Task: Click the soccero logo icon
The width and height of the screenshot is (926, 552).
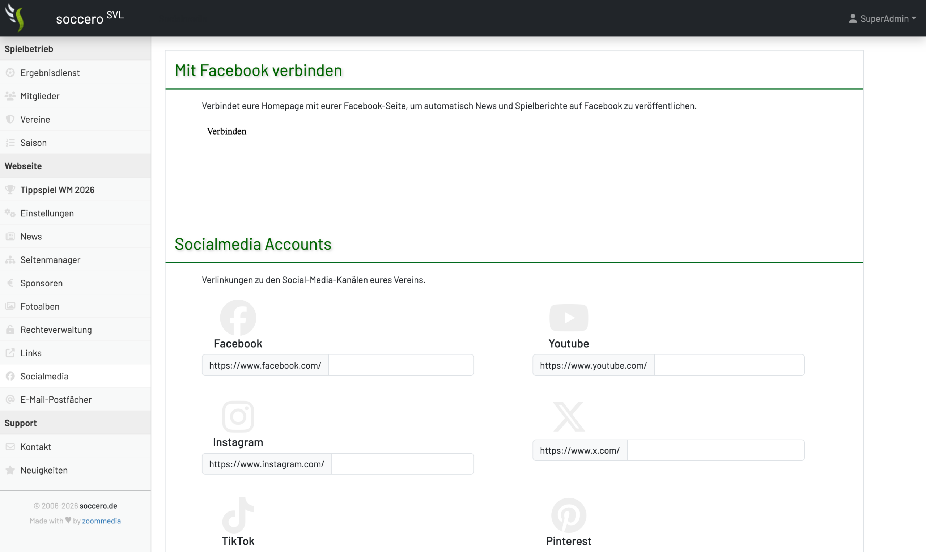Action: pos(15,18)
